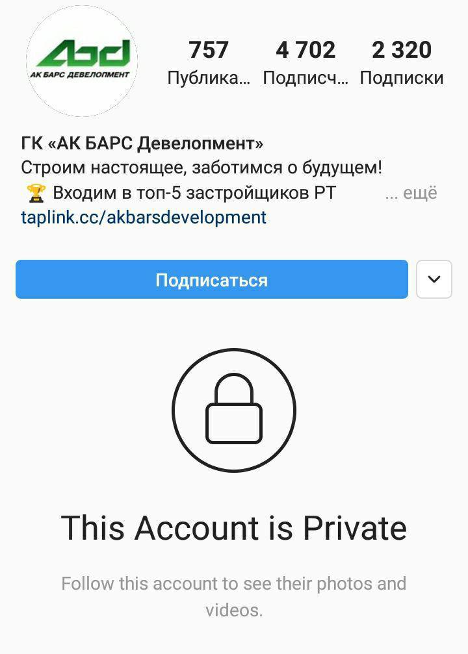
Task: Click the padlock private account icon
Action: tap(234, 409)
